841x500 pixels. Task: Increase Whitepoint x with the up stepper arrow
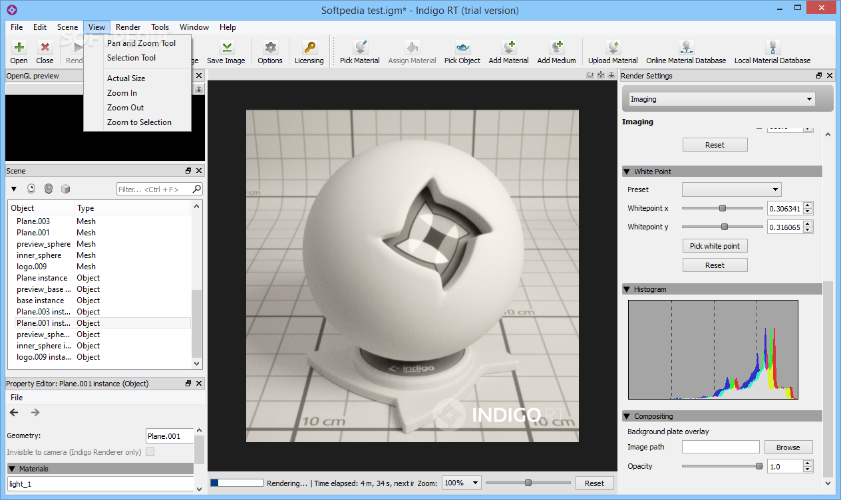tap(808, 205)
